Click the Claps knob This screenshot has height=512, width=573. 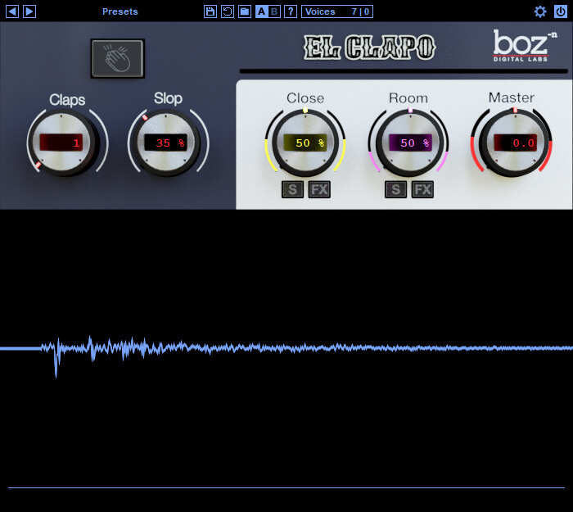62,143
